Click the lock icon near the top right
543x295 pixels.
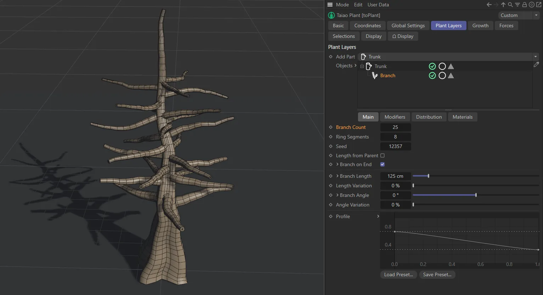(524, 5)
